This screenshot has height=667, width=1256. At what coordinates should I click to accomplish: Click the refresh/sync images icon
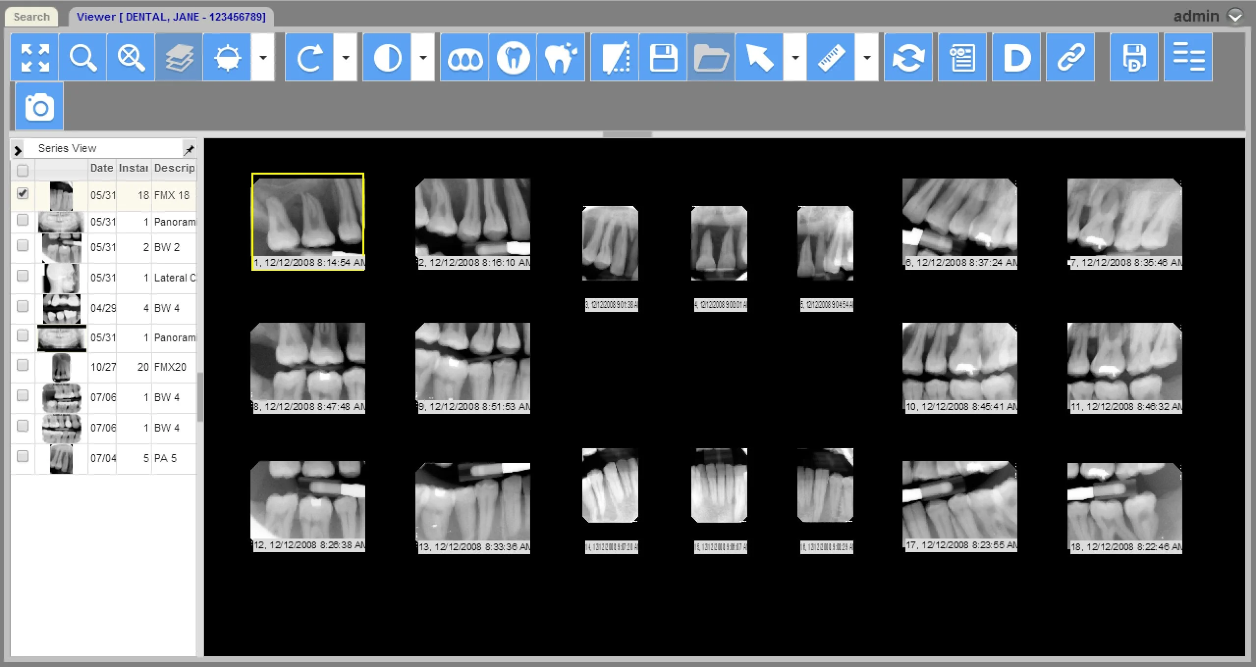coord(907,57)
